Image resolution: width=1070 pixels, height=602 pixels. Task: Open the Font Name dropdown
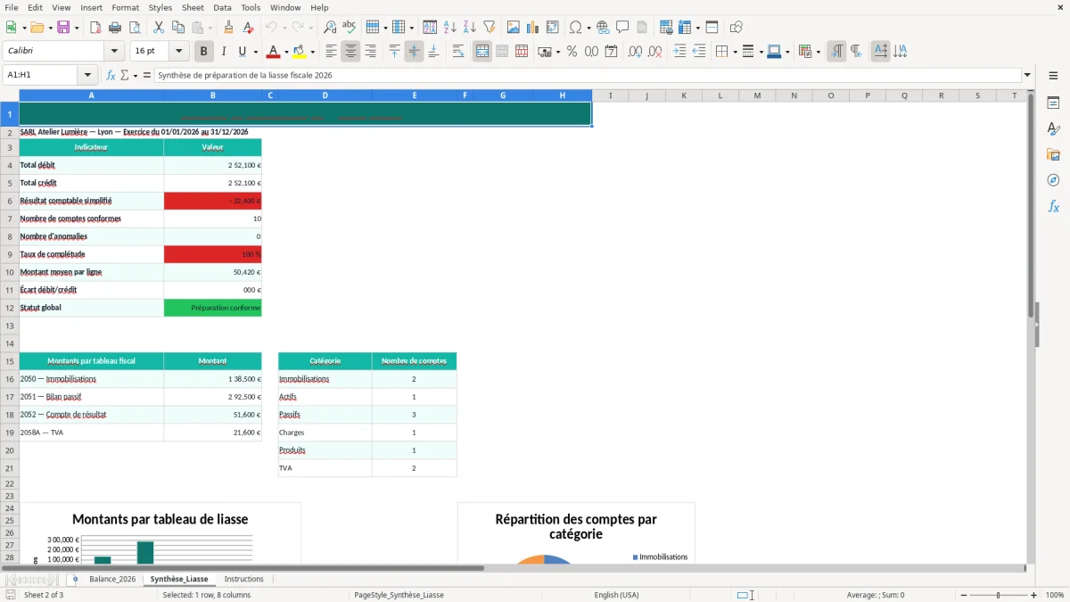(x=114, y=52)
